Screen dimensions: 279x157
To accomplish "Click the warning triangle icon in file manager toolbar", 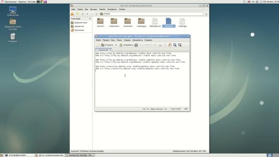I will 72,14.
